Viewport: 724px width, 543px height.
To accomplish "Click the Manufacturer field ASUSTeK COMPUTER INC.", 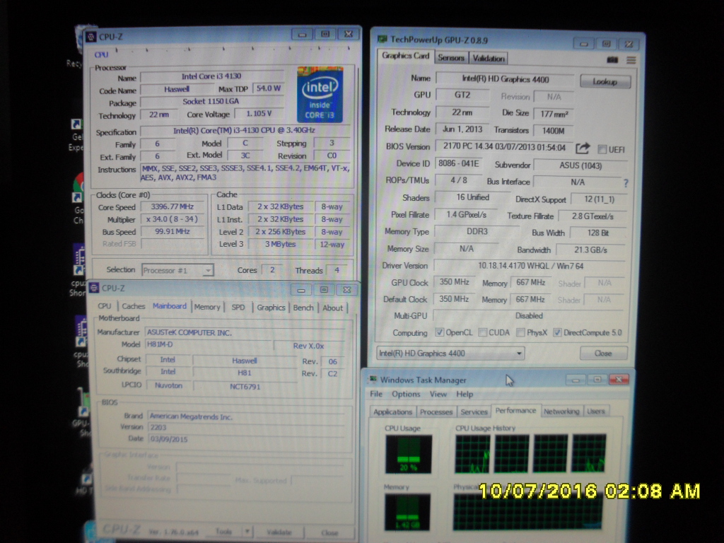I will tap(244, 332).
